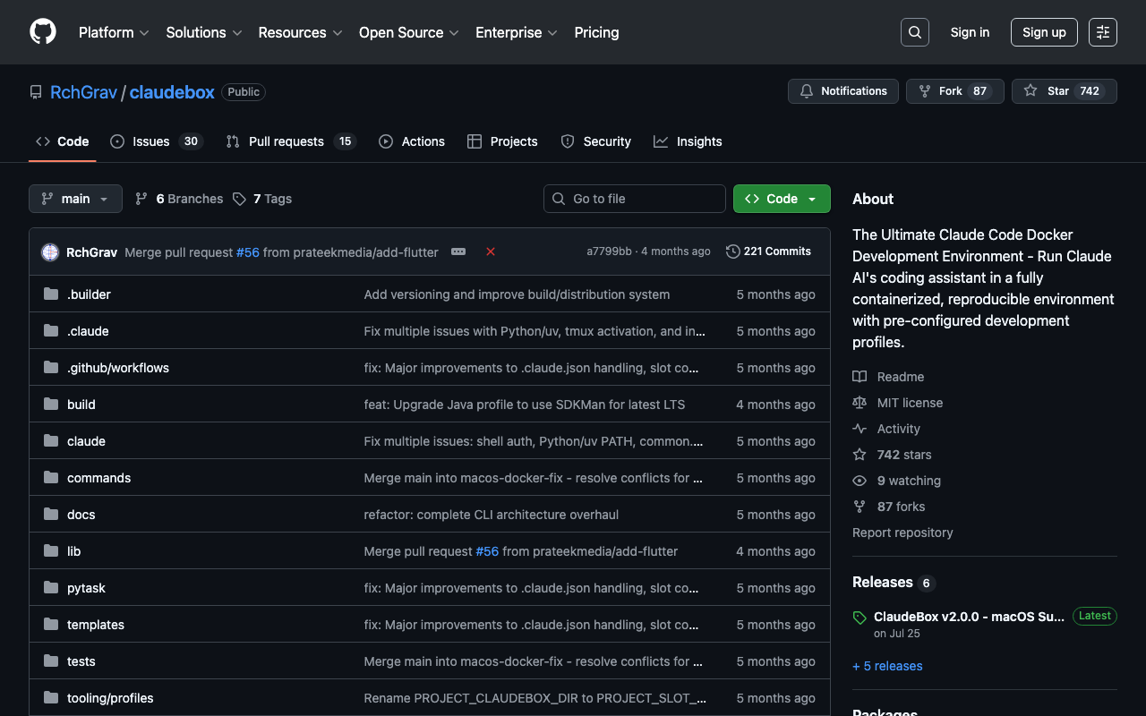1146x716 pixels.
Task: Click RchGrav avatar in commit row
Action: [x=50, y=252]
